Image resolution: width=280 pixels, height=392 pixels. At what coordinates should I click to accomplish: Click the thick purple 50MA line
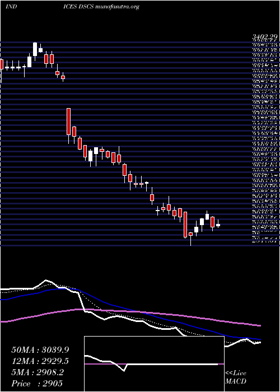click(x=130, y=312)
